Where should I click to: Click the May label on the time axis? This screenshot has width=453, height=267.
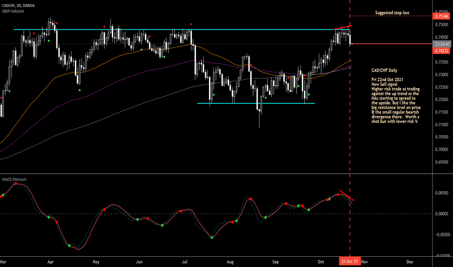[x=96, y=262]
